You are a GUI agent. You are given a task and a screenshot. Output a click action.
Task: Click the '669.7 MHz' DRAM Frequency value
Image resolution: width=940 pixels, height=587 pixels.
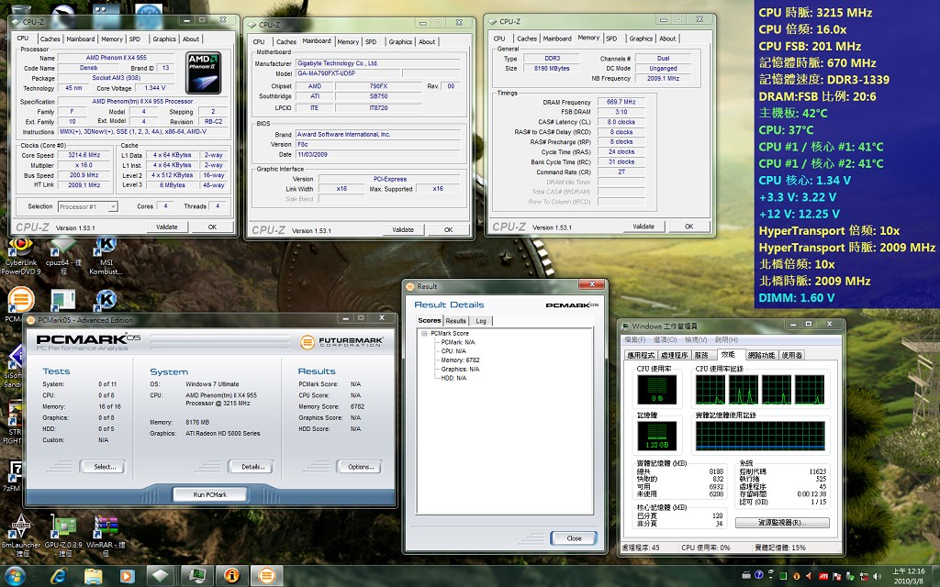click(x=621, y=102)
